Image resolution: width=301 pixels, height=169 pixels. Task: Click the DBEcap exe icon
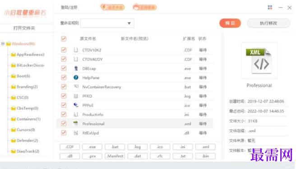coord(76,68)
